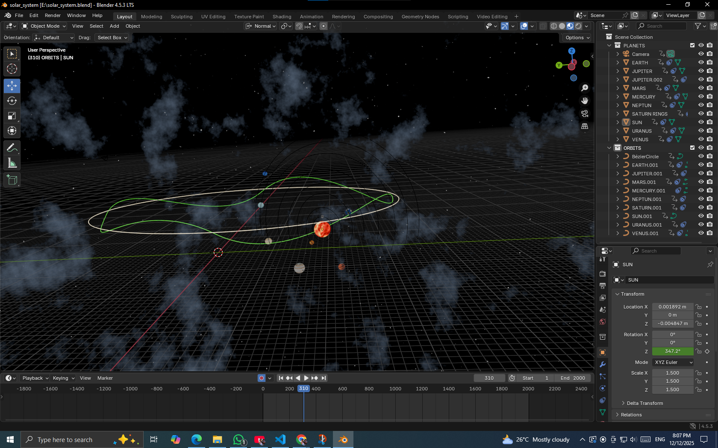Activate the Rotate tool
Screen dimensions: 718x448
pos(12,101)
